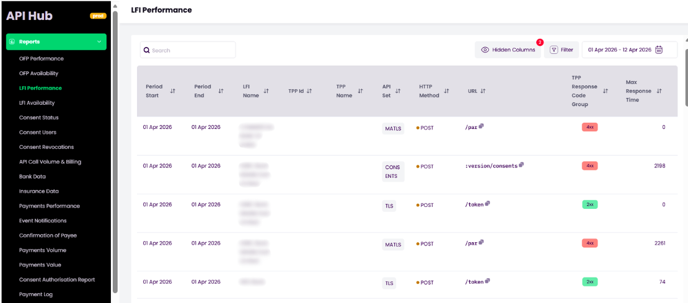688x303 pixels.
Task: Open Consent Authorisation Report
Action: point(57,279)
